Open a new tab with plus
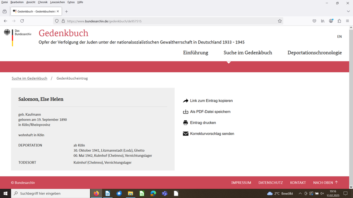The height and width of the screenshot is (198, 353). coord(66,12)
